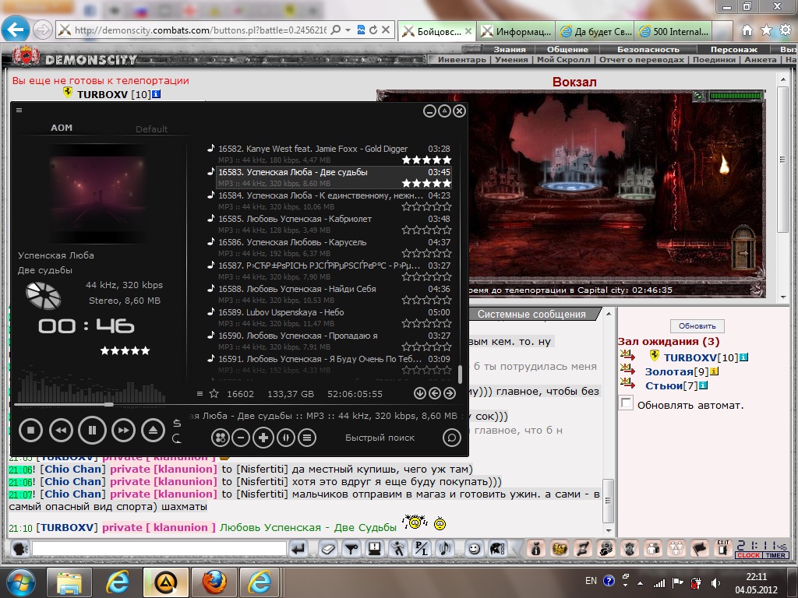
Task: Click the right-arrow circle in playlist footer
Action: click(x=450, y=393)
